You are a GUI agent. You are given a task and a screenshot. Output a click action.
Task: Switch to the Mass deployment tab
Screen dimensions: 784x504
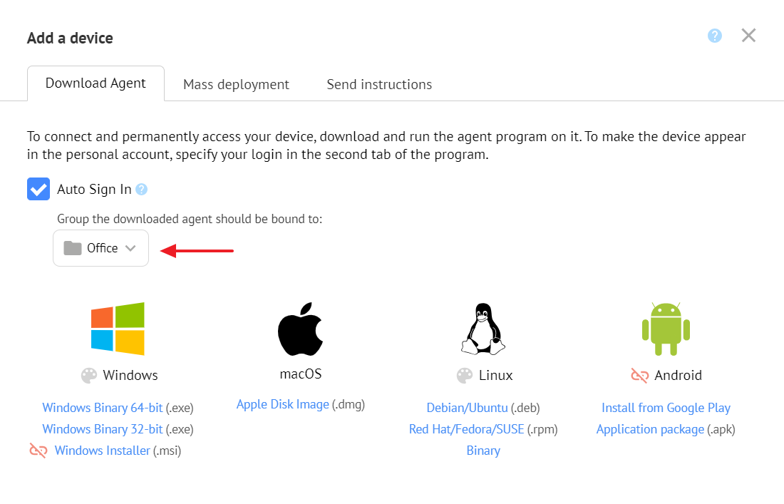pos(236,85)
